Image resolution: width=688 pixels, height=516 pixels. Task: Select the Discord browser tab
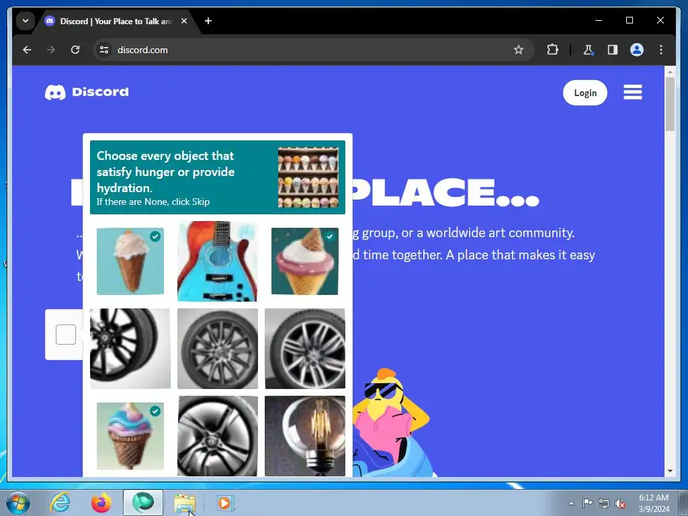[x=115, y=21]
